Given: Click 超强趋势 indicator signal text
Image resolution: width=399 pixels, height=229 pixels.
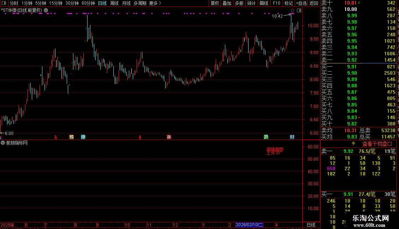Looking at the screenshot, I should pyautogui.click(x=275, y=149).
